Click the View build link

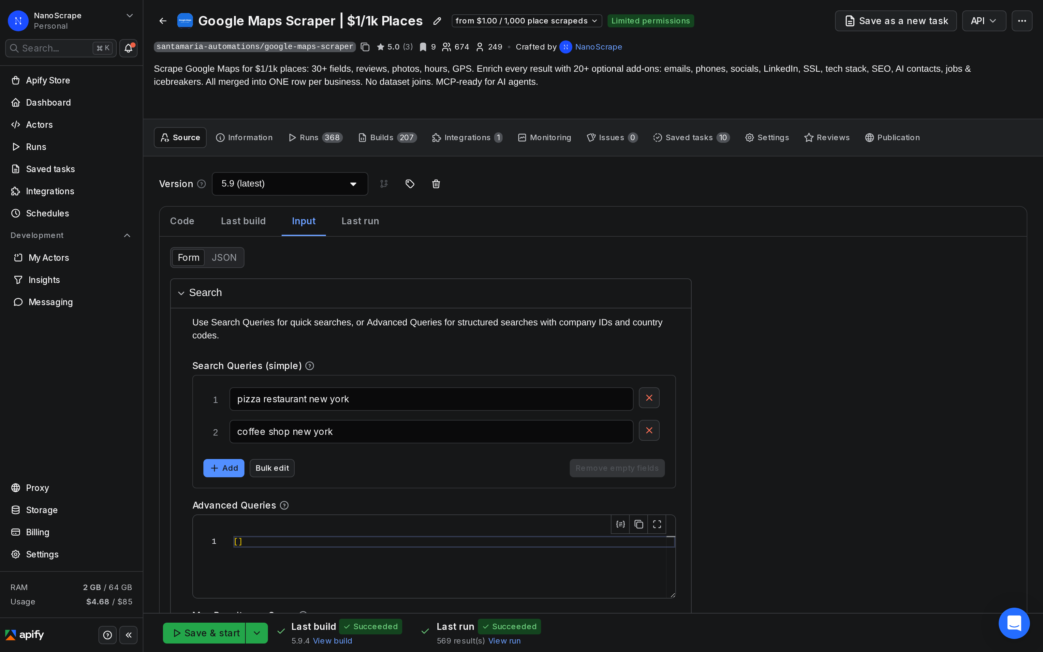[x=332, y=641]
